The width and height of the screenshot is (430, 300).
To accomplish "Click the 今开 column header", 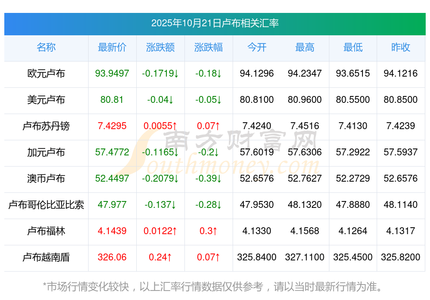I will (x=257, y=47).
